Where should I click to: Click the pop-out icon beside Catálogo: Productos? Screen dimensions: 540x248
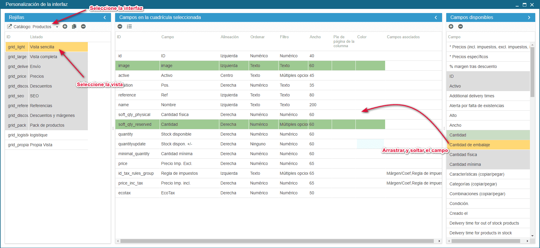tap(9, 27)
